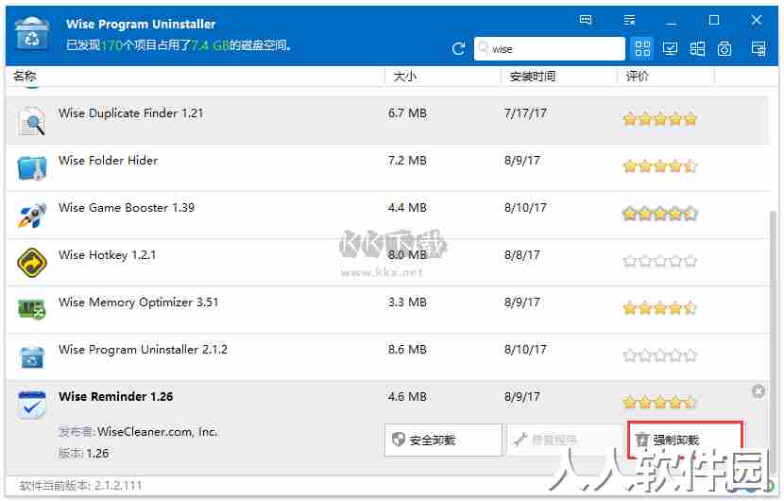Rate Wise Hotkey empty stars
This screenshot has height=501, width=784.
pos(659,261)
